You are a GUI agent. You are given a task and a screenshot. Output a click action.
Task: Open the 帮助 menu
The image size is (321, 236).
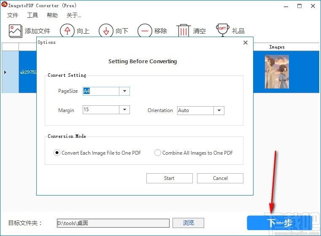pos(52,15)
